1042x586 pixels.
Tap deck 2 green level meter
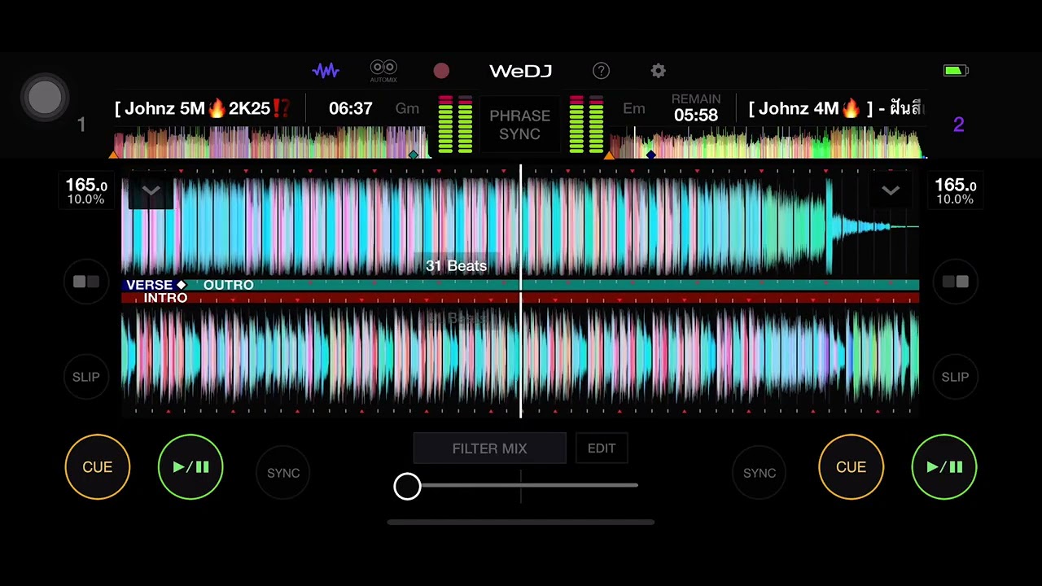pos(586,125)
